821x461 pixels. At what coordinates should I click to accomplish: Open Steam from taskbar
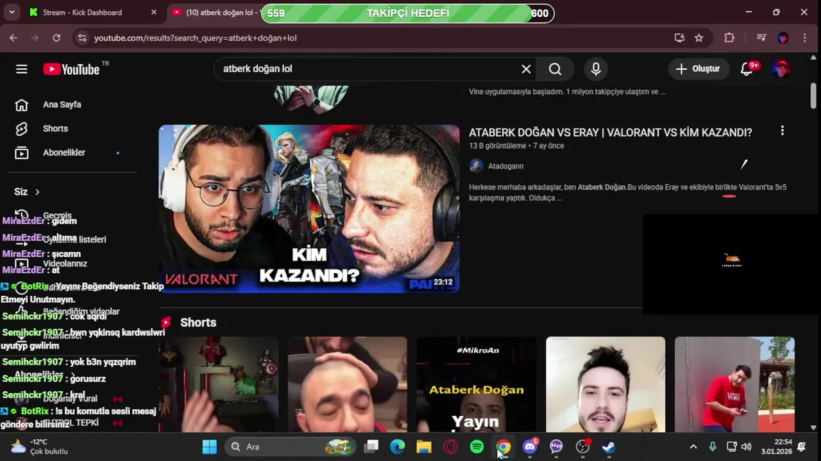[609, 447]
